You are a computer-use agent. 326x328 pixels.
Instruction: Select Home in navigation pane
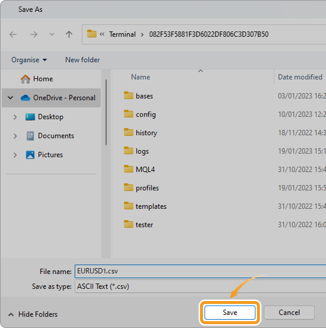coord(43,79)
